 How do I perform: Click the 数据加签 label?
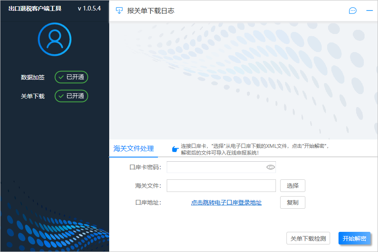click(x=32, y=77)
